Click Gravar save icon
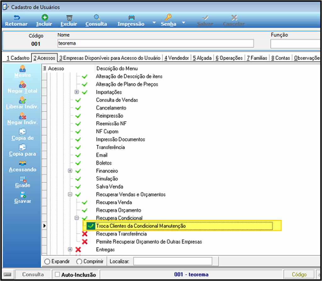Image resolution: width=322 pixels, height=281 pixels. pyautogui.click(x=23, y=195)
